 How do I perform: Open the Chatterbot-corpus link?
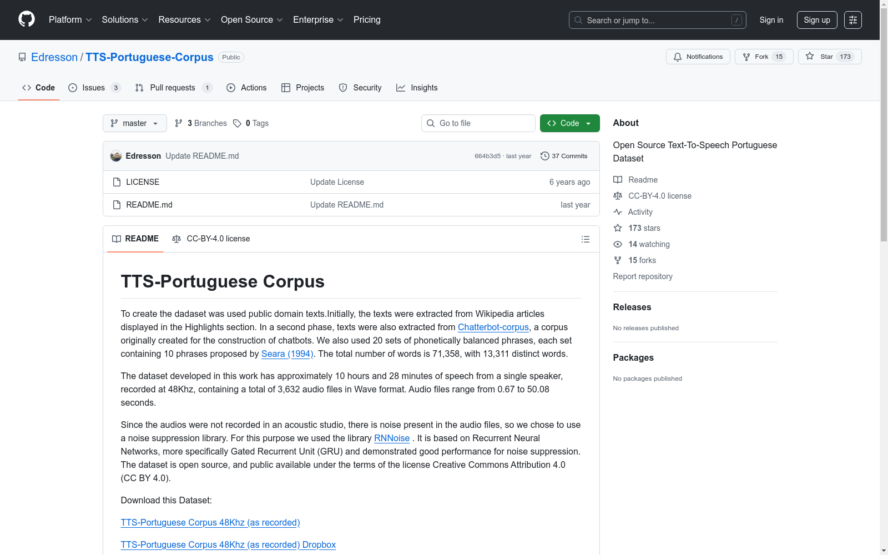pyautogui.click(x=493, y=327)
